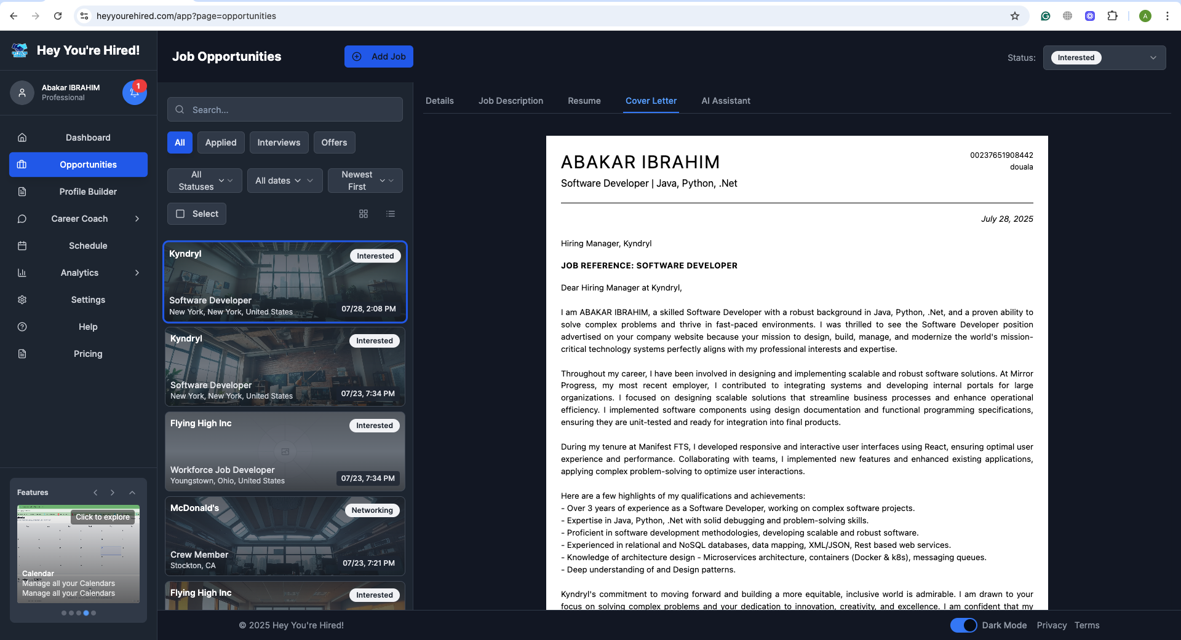The image size is (1181, 640).
Task: Expand the Newest First sort dropdown
Action: 365,181
